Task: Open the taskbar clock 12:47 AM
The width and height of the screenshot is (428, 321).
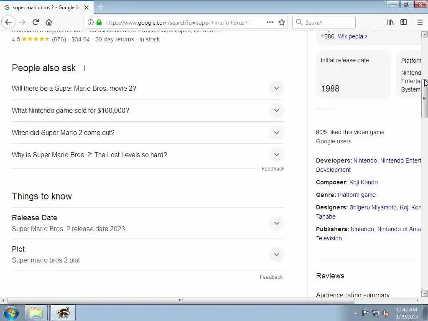Action: tap(407, 313)
